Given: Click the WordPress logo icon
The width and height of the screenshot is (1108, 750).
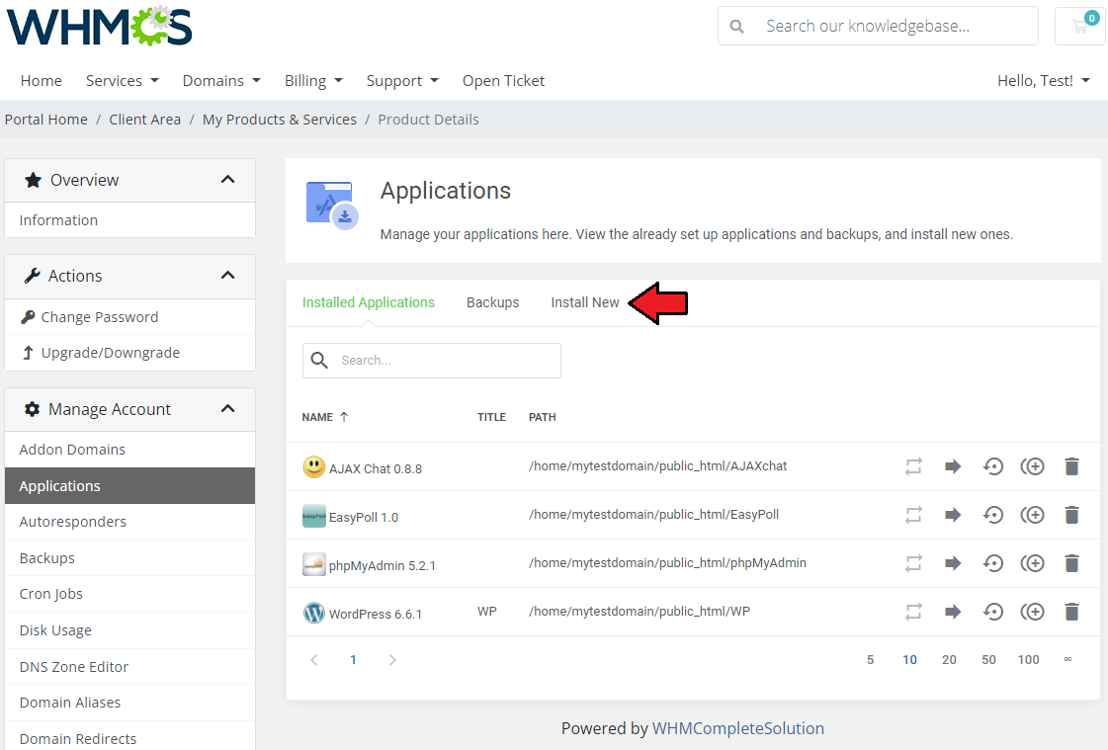Looking at the screenshot, I should pyautogui.click(x=313, y=613).
